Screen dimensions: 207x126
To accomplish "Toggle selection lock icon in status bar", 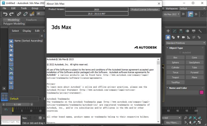I will coord(35,118).
